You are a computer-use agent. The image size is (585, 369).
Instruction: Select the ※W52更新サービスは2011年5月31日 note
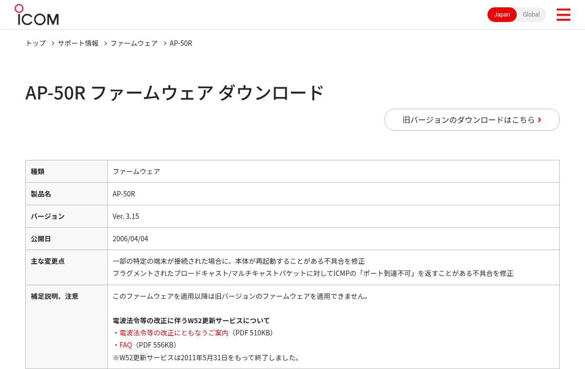(207, 357)
